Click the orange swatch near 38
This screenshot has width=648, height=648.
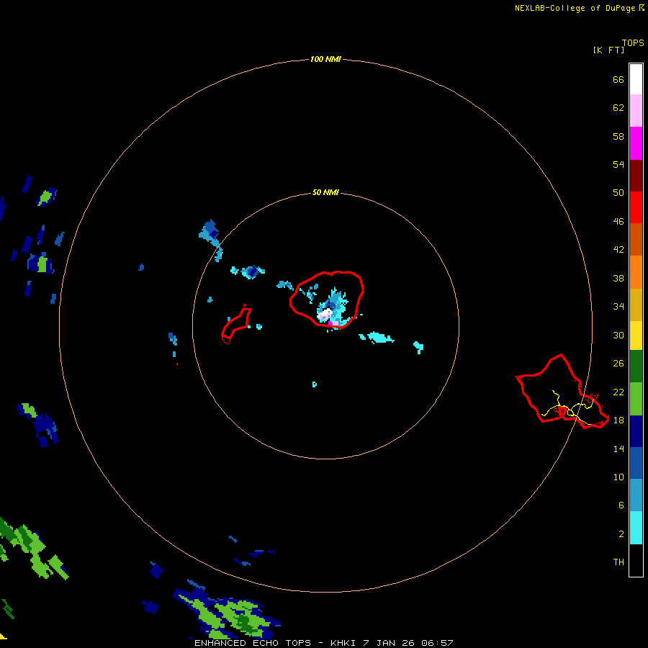636,272
